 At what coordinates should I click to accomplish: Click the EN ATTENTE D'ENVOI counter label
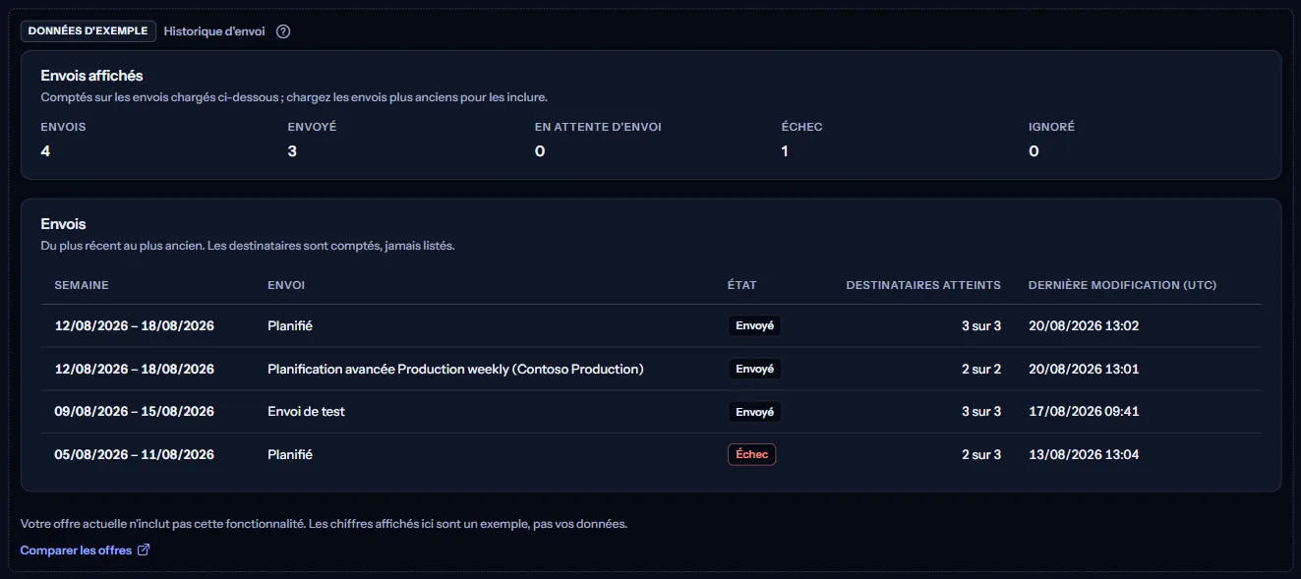point(598,127)
